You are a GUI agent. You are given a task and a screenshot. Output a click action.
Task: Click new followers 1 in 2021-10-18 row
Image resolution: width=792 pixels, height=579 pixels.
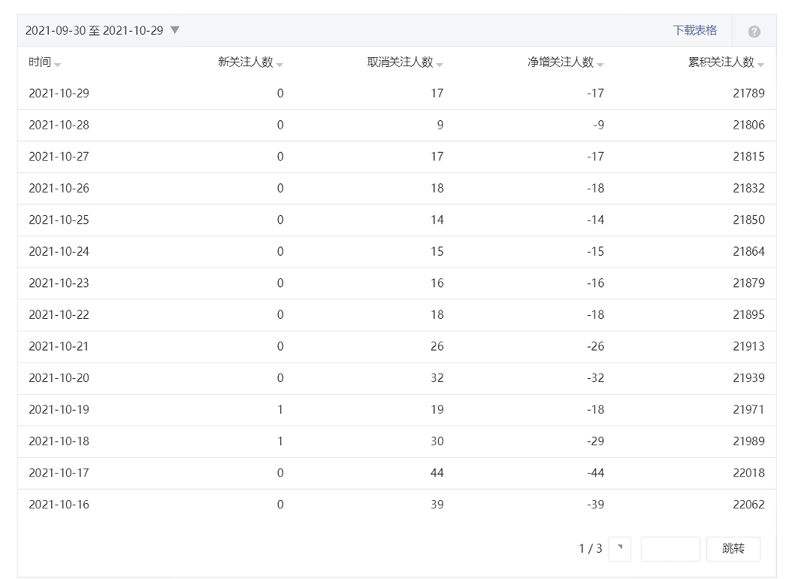(x=280, y=441)
